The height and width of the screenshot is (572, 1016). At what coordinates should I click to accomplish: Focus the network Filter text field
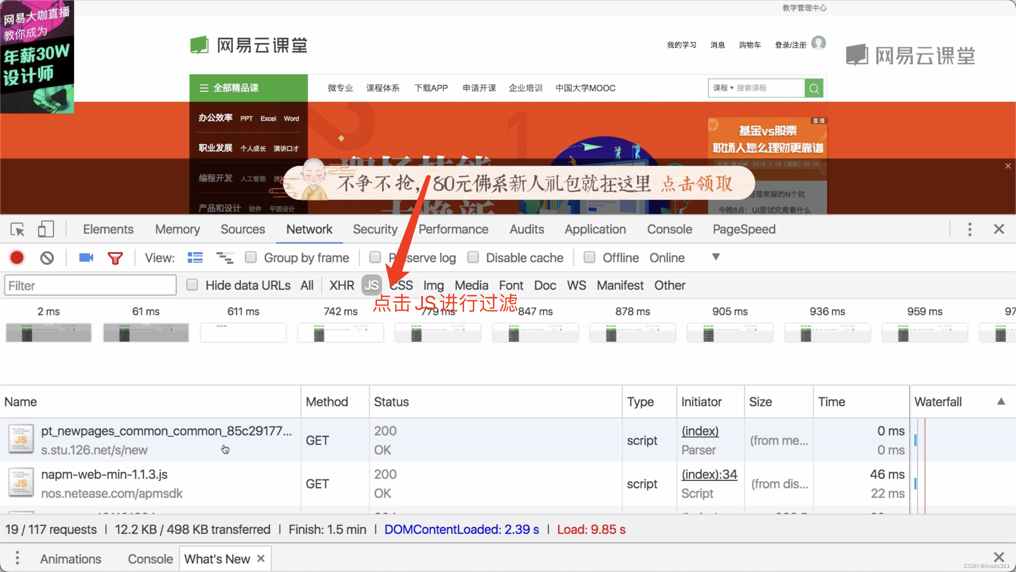pyautogui.click(x=90, y=285)
